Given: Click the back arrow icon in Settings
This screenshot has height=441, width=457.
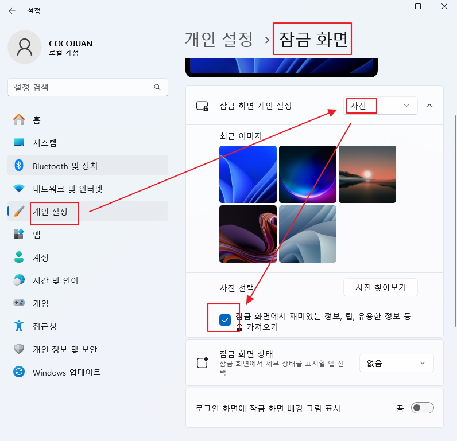Looking at the screenshot, I should (12, 11).
